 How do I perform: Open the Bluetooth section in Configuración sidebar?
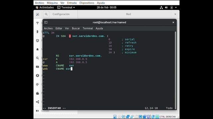(x=38, y=32)
